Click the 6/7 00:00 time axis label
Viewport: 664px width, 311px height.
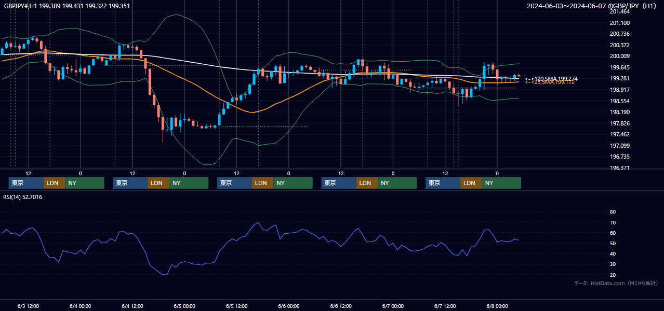393,306
